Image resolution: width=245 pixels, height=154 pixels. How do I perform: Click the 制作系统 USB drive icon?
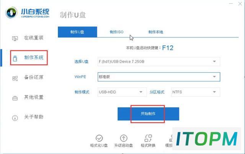click(15, 58)
